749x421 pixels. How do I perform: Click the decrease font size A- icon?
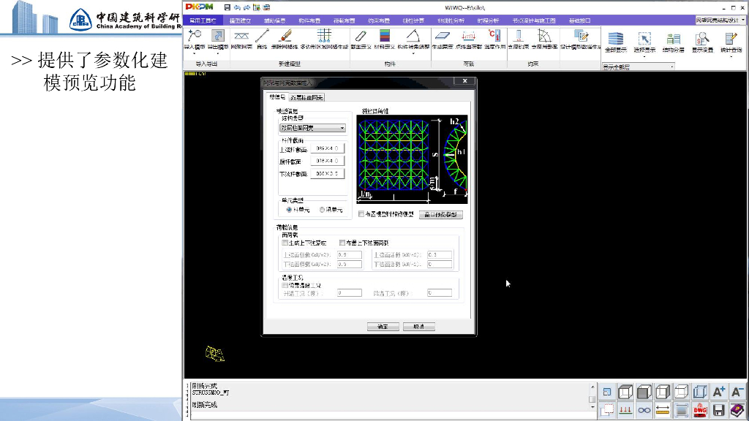737,392
